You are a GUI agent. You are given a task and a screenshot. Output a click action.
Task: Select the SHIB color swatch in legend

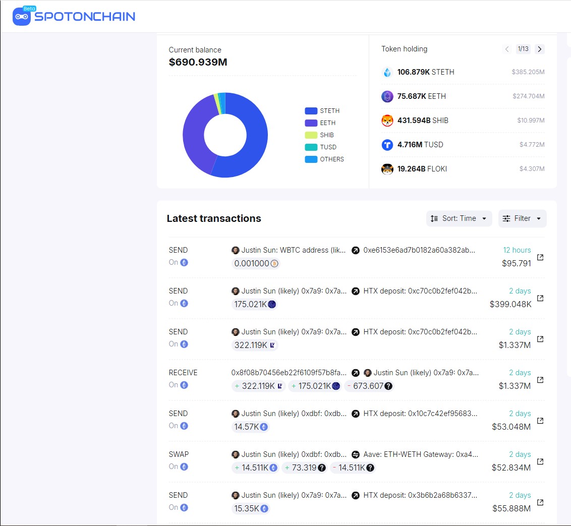tap(311, 135)
